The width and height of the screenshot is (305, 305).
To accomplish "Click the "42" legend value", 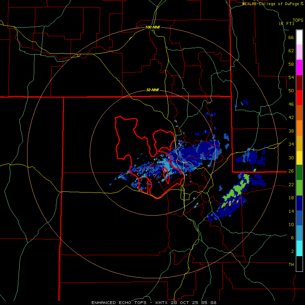I will pyautogui.click(x=291, y=118).
